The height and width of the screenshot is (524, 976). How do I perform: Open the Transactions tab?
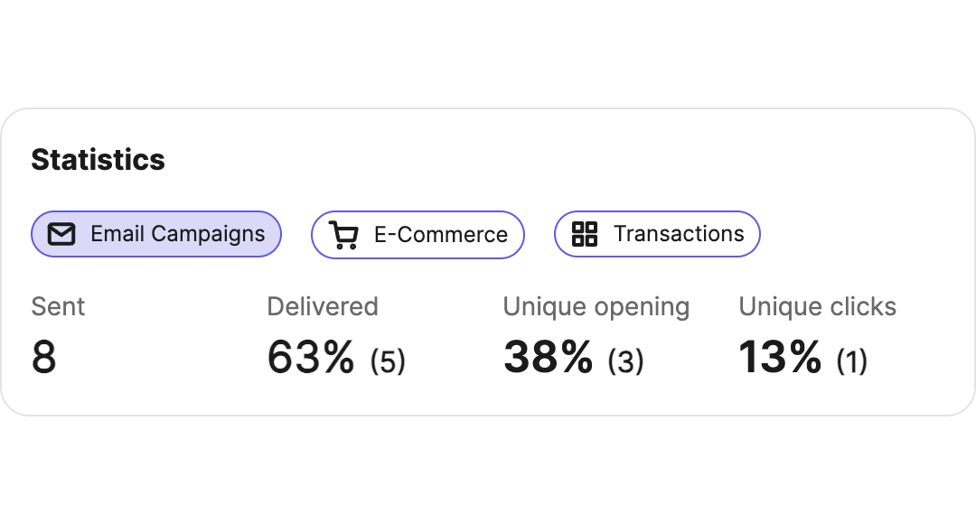(657, 234)
